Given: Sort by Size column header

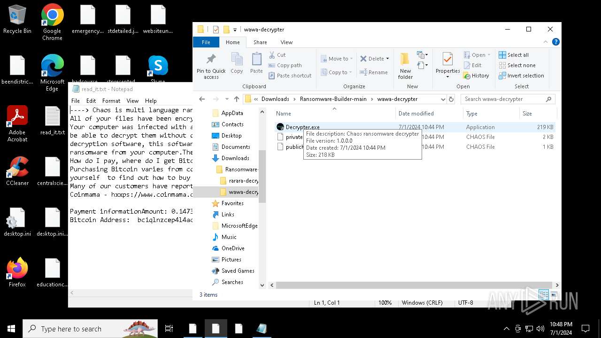Looking at the screenshot, I should [x=538, y=114].
